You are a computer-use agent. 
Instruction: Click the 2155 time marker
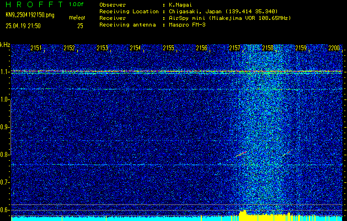pos(168,48)
